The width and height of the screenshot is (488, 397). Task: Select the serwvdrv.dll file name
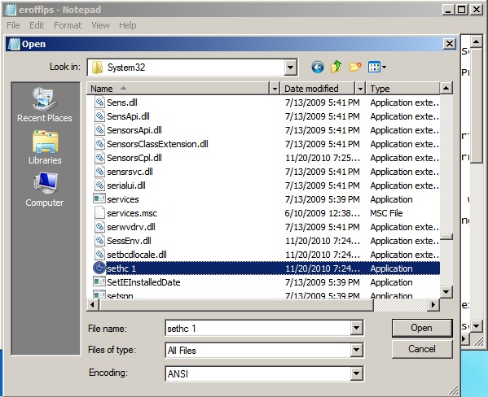point(131,227)
